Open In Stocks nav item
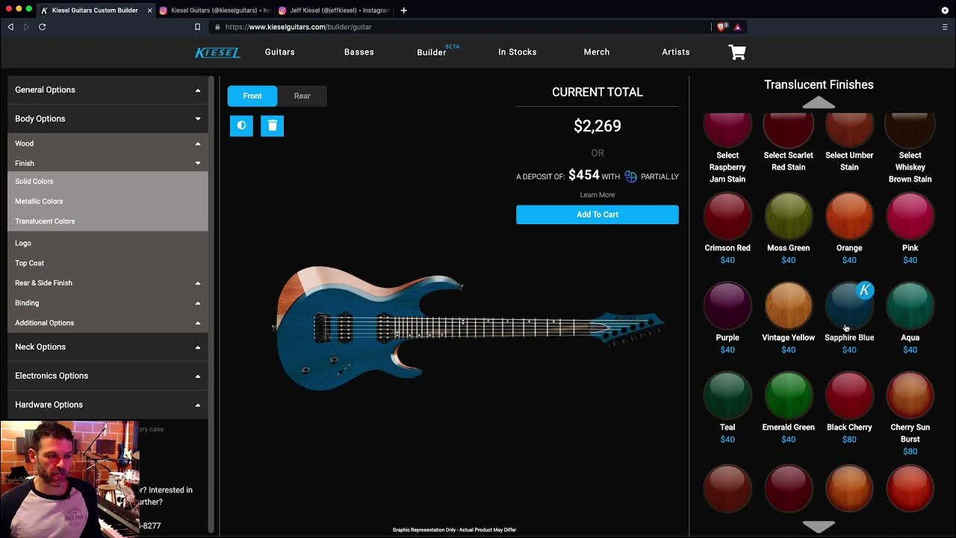Screen dimensions: 956x538 (518, 52)
